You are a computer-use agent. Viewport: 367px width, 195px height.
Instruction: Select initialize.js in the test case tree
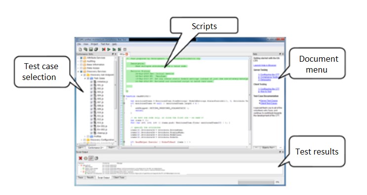point(102,82)
